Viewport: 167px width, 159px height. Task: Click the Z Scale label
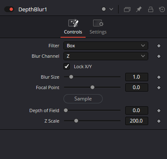52,121
